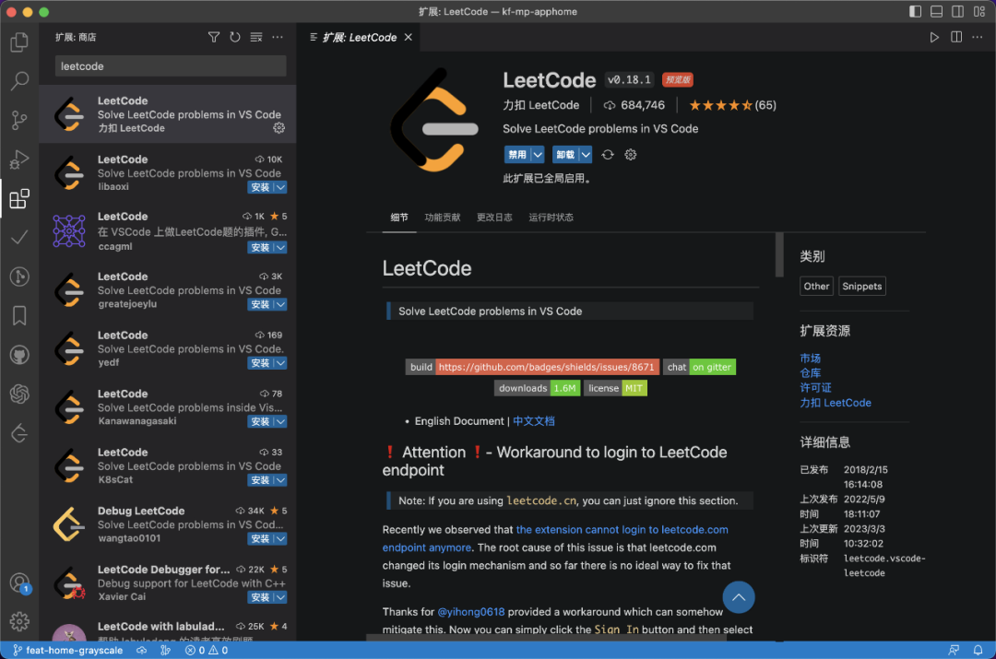Expand install dropdown for K8sCat LeetCode

click(x=280, y=480)
